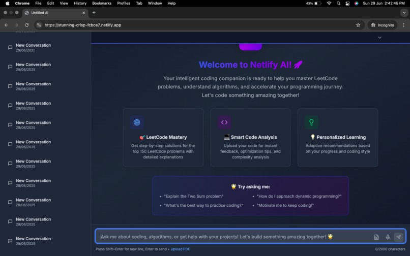Screen dimensions: 410x256
Task: Click the send message paper-plane icon
Action: coord(398,237)
